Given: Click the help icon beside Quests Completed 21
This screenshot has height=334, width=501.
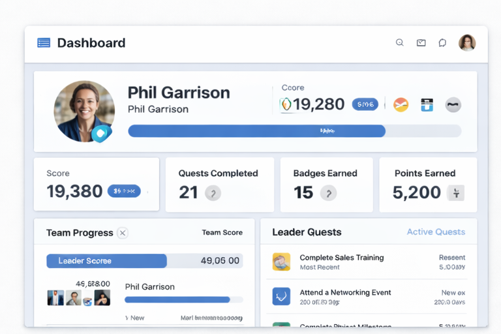Looking at the screenshot, I should 213,192.
